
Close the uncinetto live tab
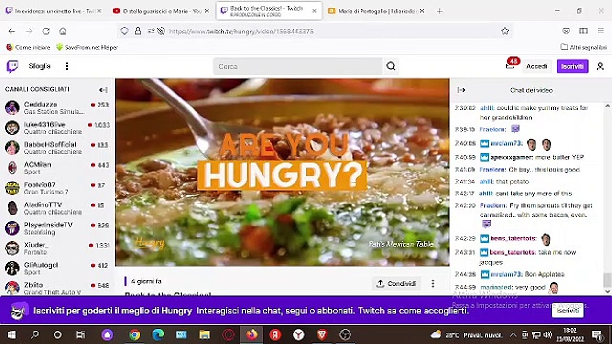click(99, 11)
